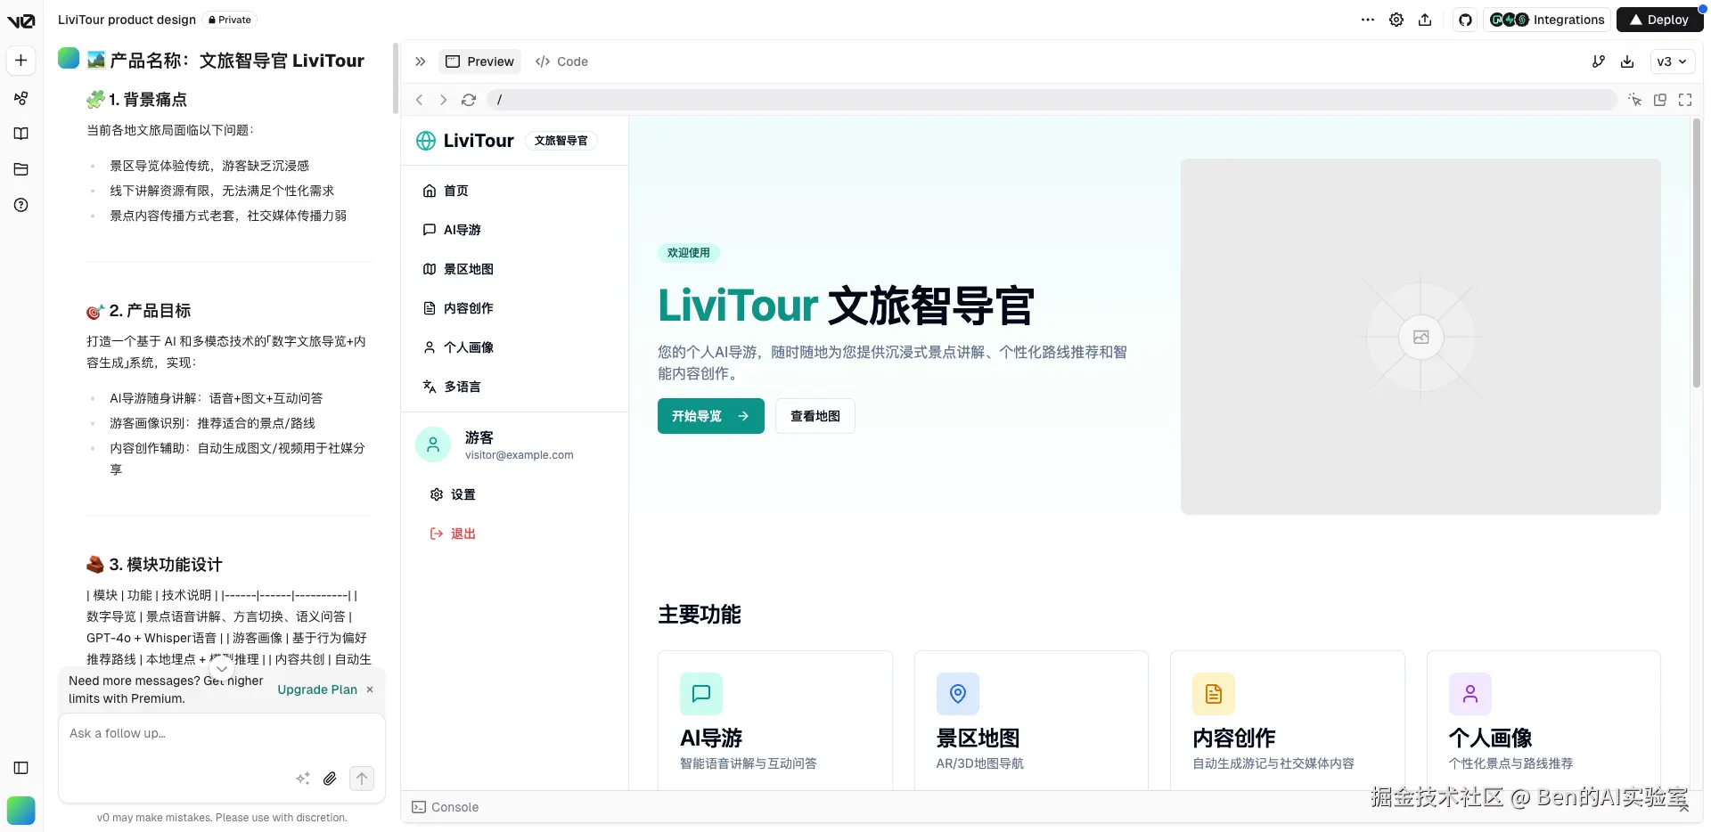Click the Upgrade Plan link
The width and height of the screenshot is (1711, 832).
317,689
